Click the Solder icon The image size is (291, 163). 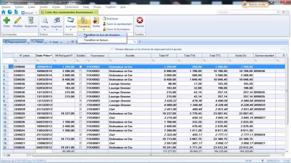(96, 20)
